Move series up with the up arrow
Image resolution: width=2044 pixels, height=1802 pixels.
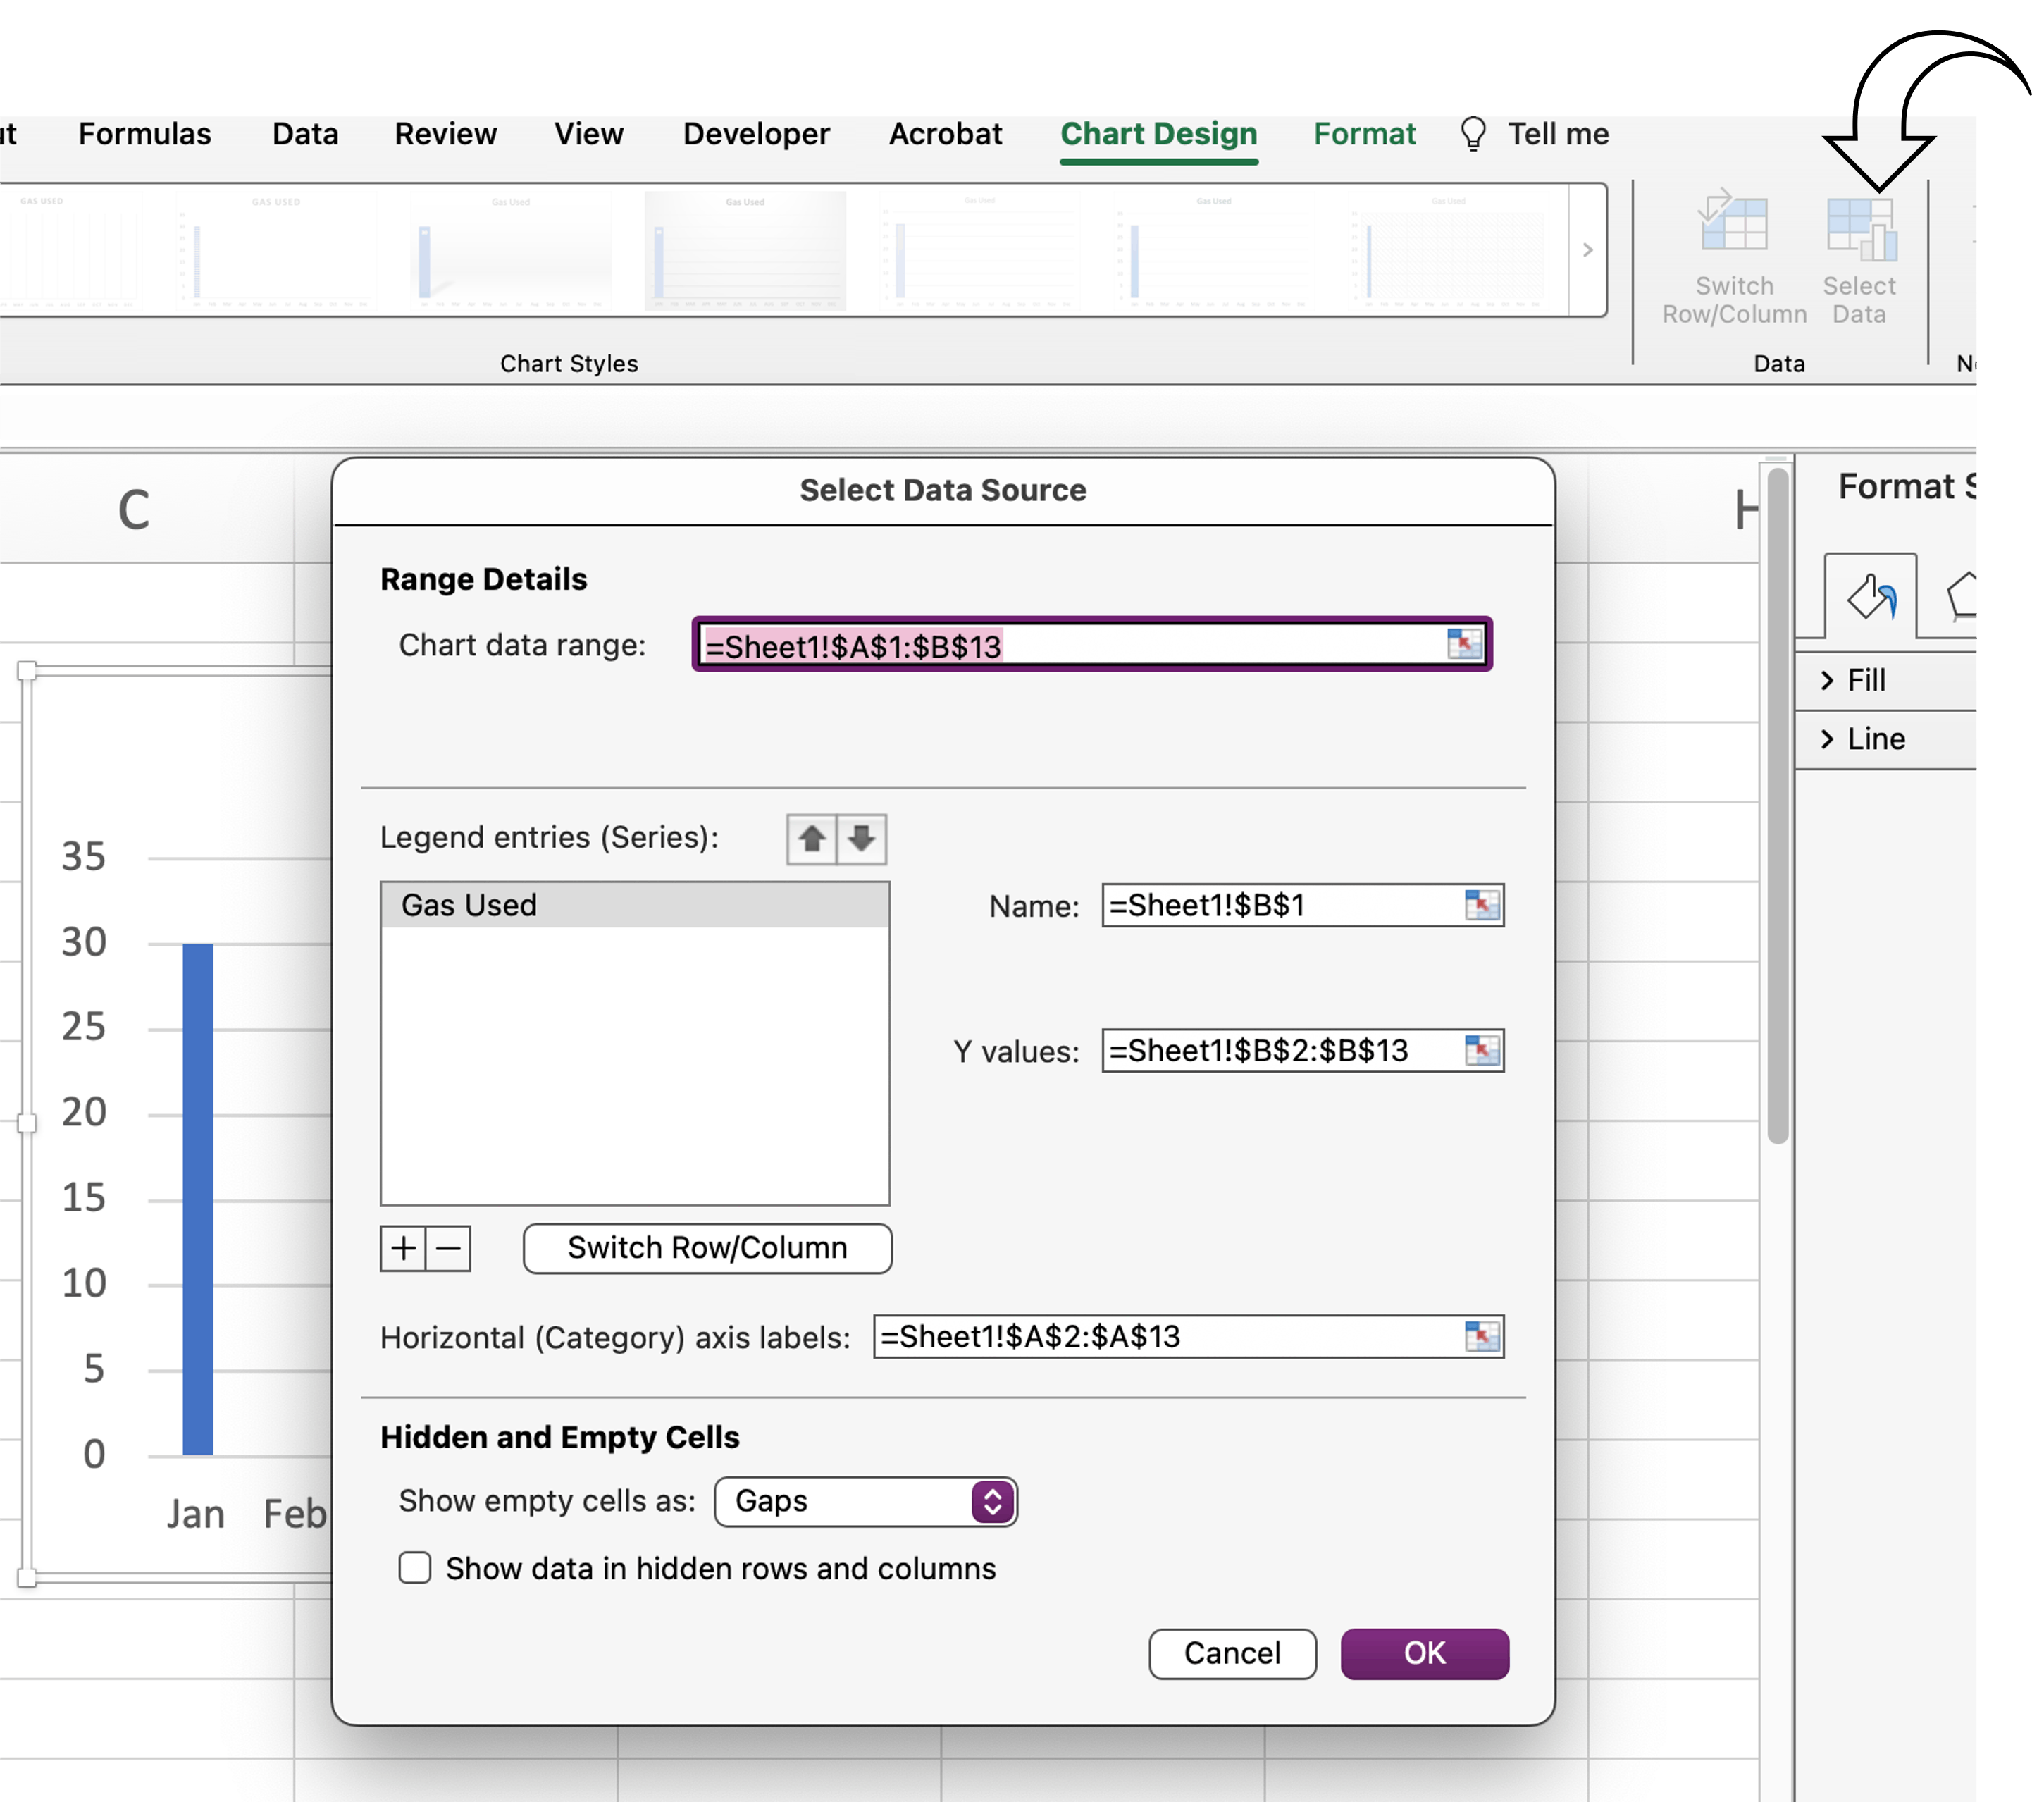point(811,838)
